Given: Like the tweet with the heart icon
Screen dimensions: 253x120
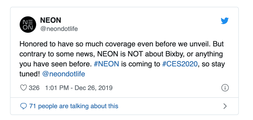Looking at the screenshot, I should [23, 88].
